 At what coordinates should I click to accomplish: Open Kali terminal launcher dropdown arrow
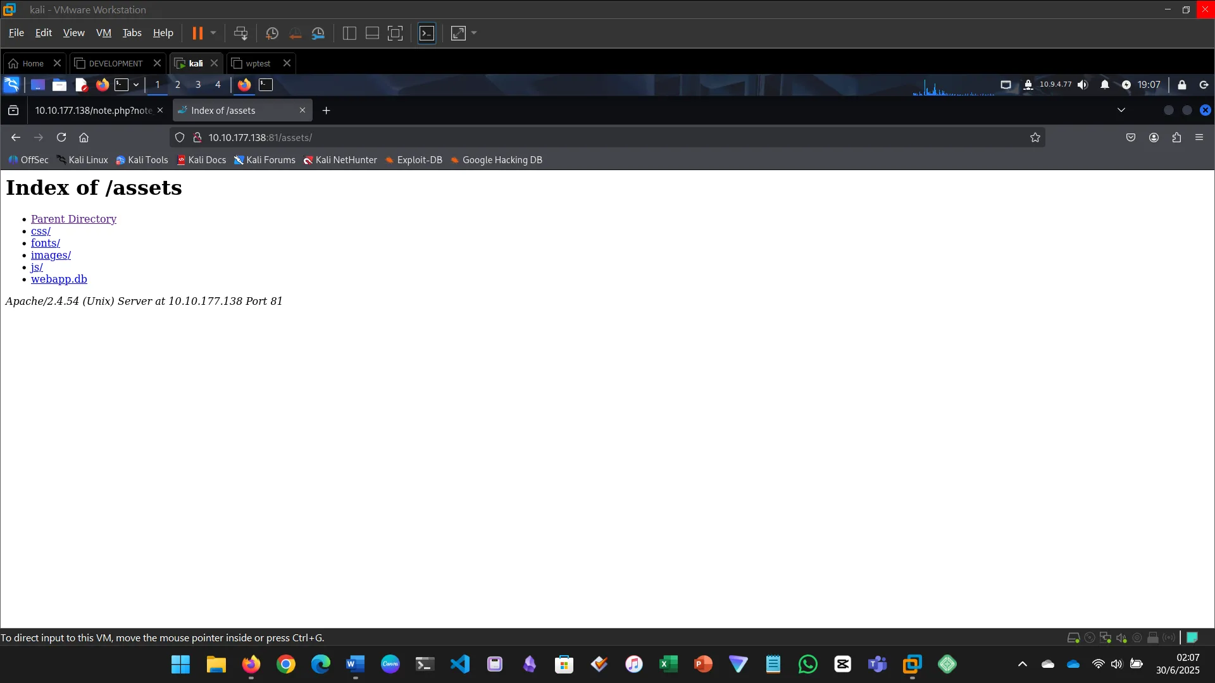pyautogui.click(x=135, y=85)
